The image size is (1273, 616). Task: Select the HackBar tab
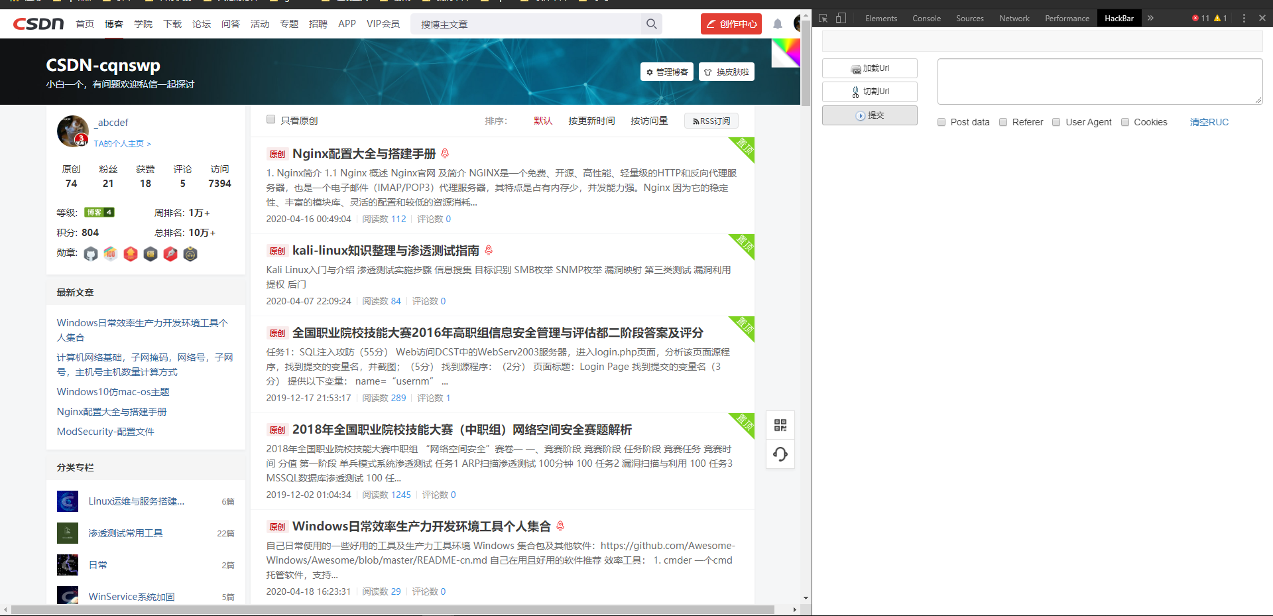tap(1119, 19)
